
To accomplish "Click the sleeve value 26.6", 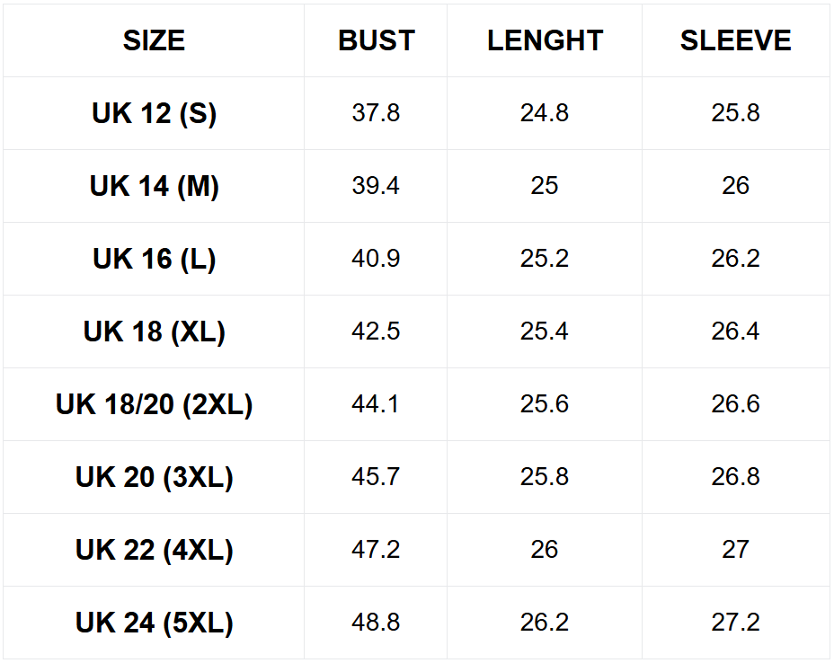I will point(735,404).
